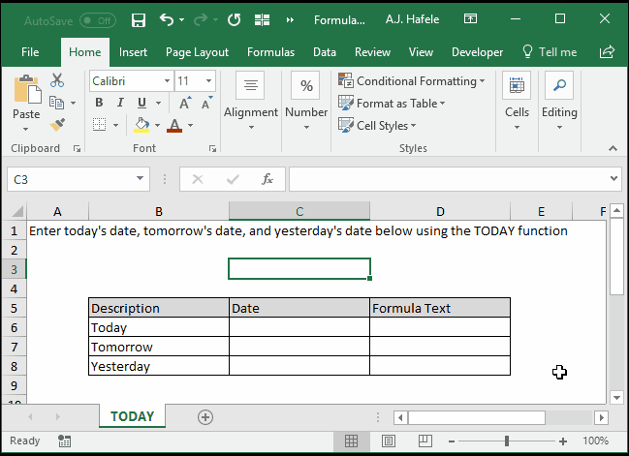Open the Alignment group icon
The width and height of the screenshot is (629, 456).
(x=250, y=85)
